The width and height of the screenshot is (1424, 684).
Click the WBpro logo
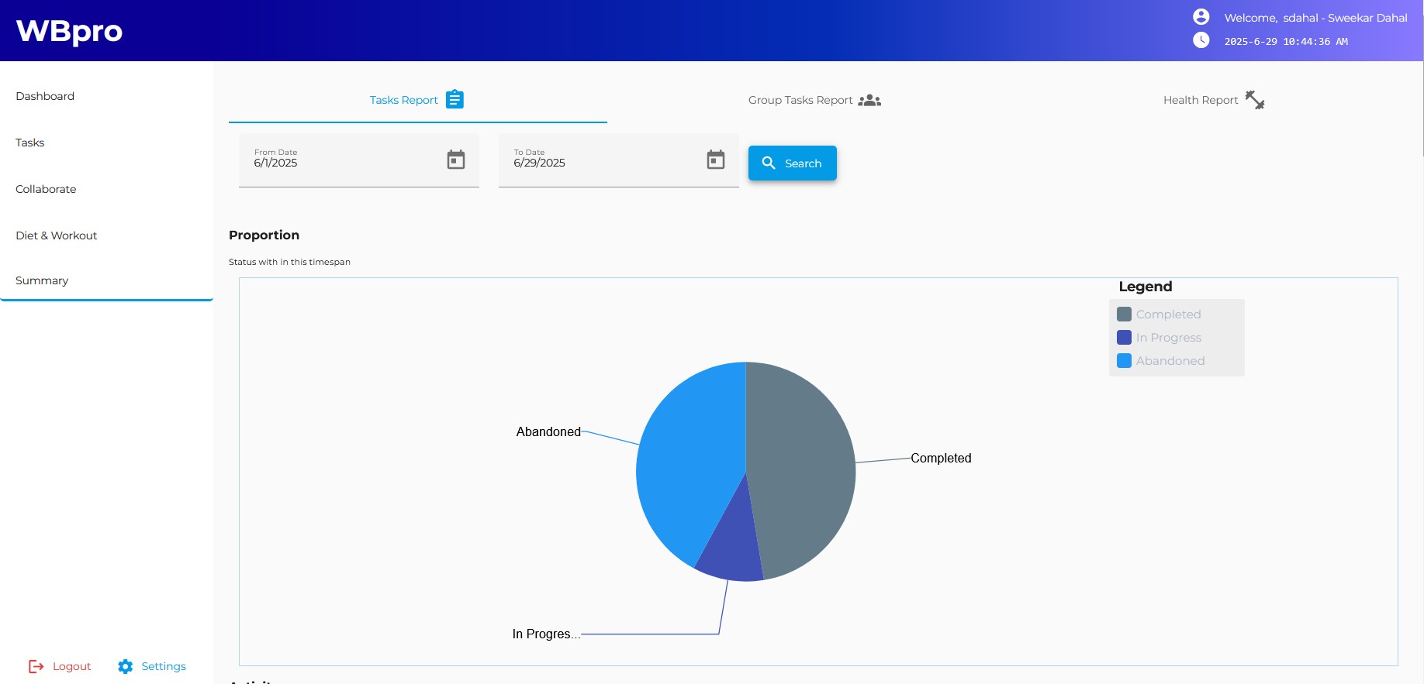[69, 31]
